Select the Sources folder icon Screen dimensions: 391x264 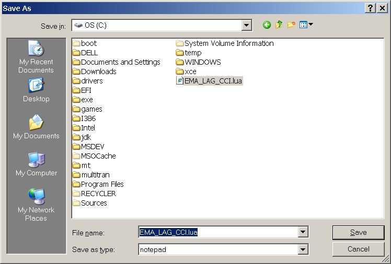click(76, 203)
